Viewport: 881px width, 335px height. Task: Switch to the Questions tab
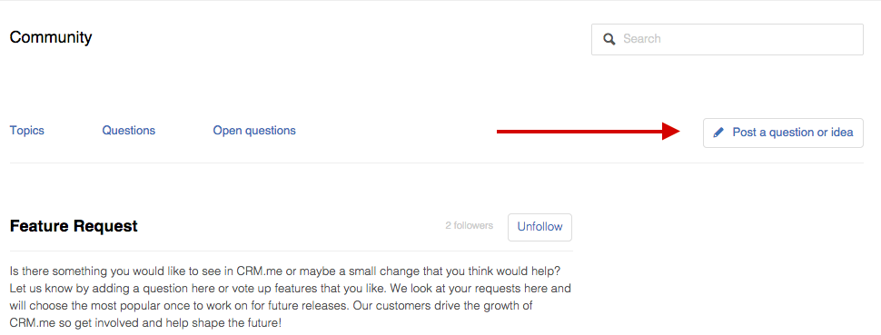point(129,131)
